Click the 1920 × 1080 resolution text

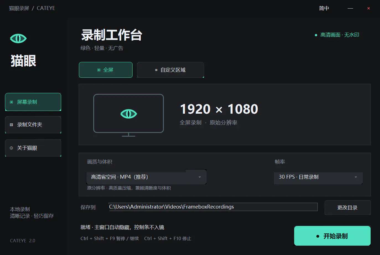pos(219,109)
